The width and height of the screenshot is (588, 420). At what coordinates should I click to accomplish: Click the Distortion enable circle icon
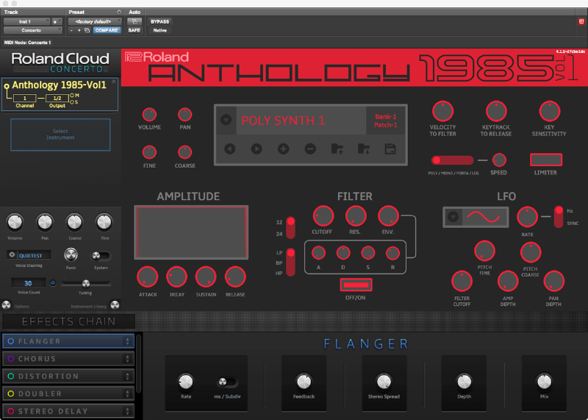coord(11,376)
